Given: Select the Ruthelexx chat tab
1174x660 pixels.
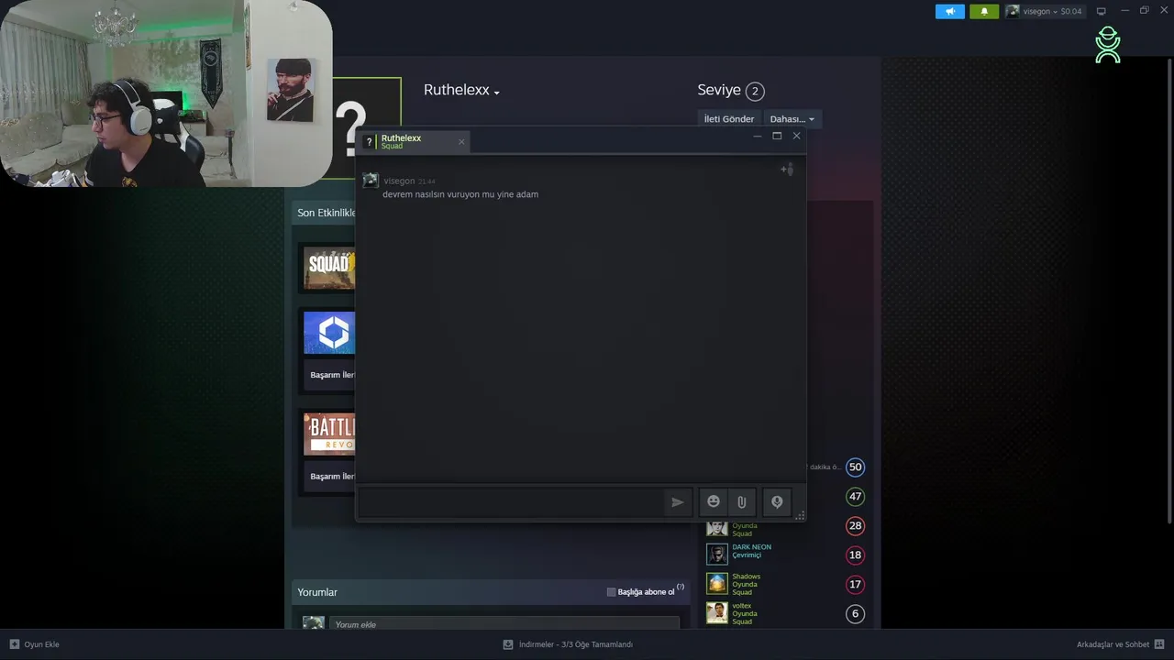Looking at the screenshot, I should pyautogui.click(x=415, y=141).
